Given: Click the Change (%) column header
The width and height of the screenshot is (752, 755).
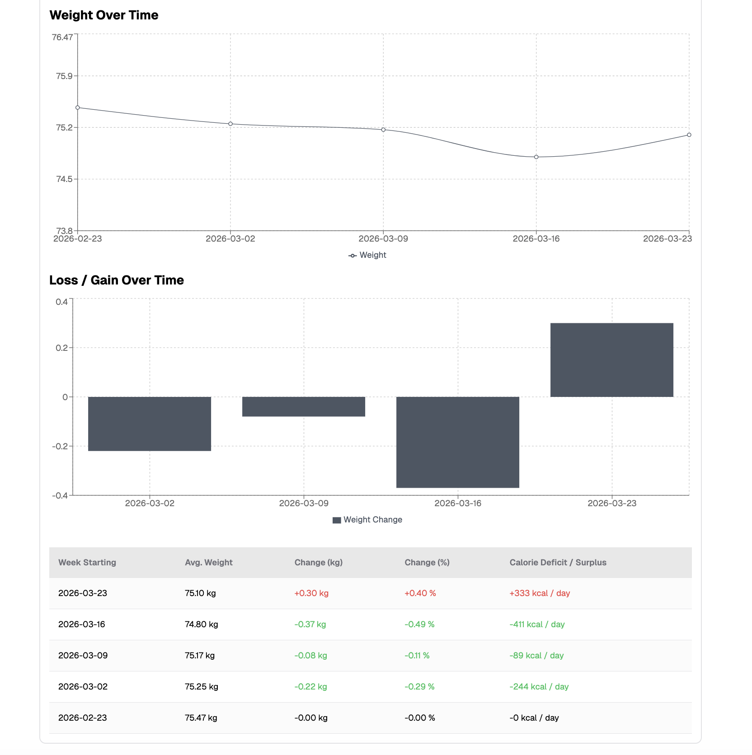Looking at the screenshot, I should [426, 562].
